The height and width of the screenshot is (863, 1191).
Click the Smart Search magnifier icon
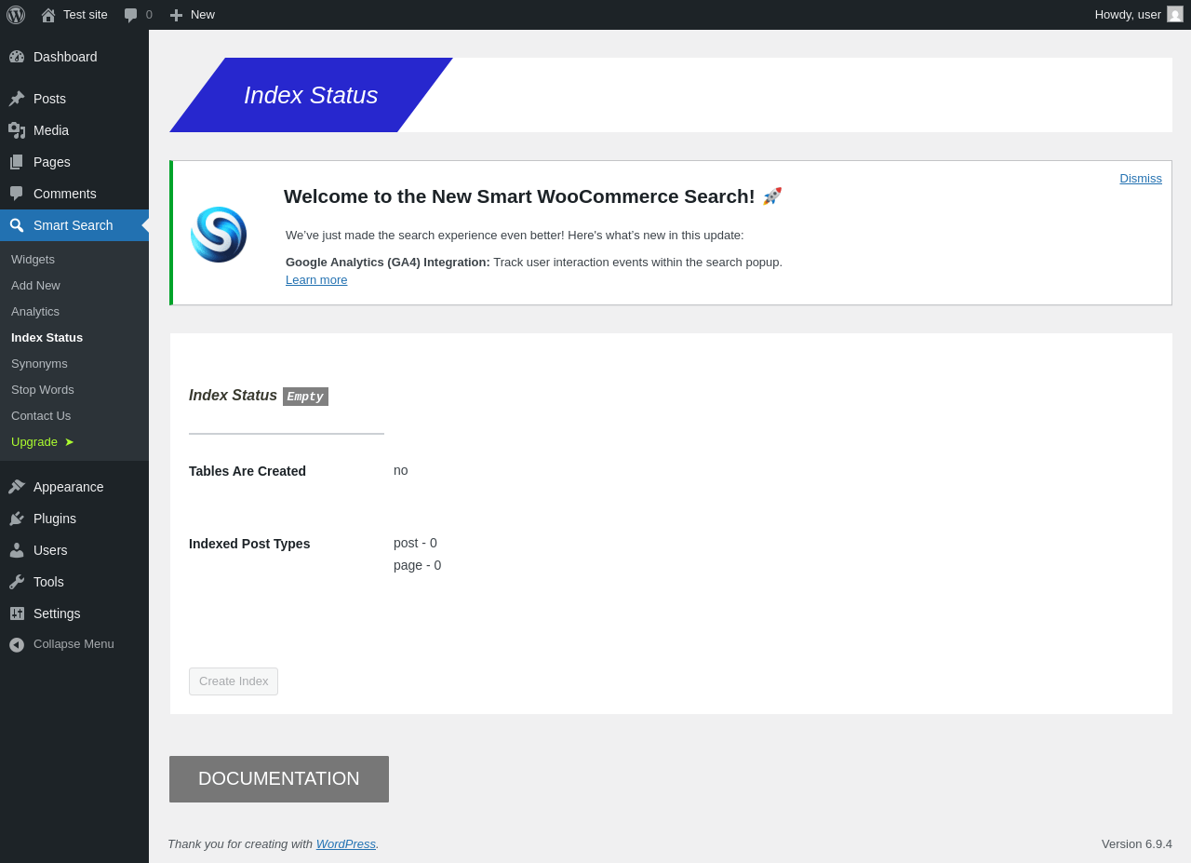tap(17, 225)
